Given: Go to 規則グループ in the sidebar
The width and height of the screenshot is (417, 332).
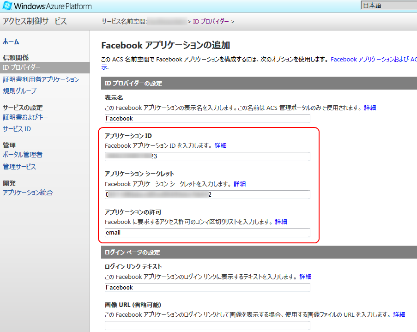Looking at the screenshot, I should 20,91.
